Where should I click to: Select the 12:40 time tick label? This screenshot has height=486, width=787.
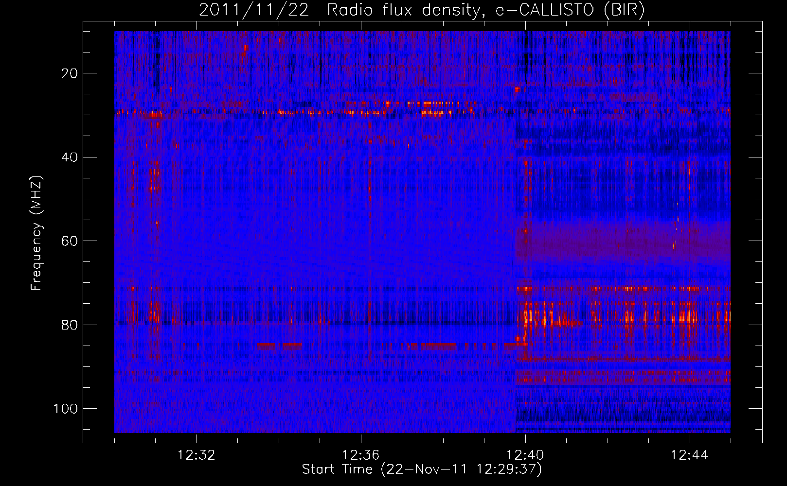525,455
